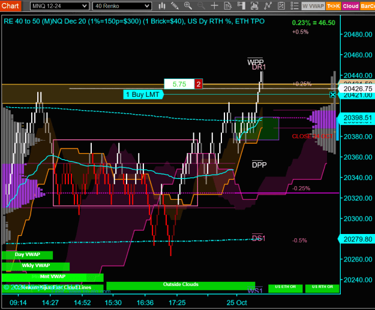Click the Mnt VWAP green button

[x=53, y=277]
